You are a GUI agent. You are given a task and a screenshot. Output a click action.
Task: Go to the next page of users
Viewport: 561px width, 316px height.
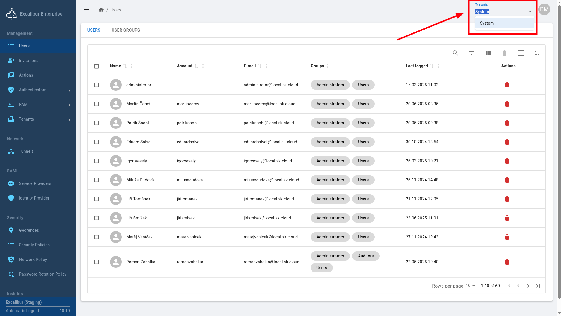point(528,286)
